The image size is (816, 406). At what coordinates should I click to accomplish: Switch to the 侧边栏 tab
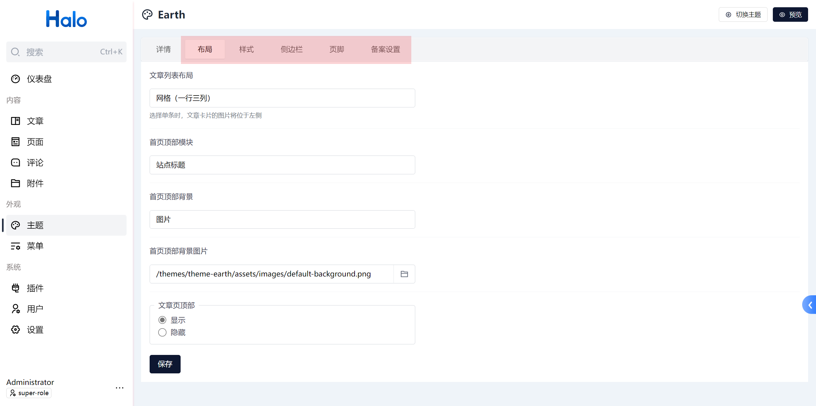(x=292, y=49)
